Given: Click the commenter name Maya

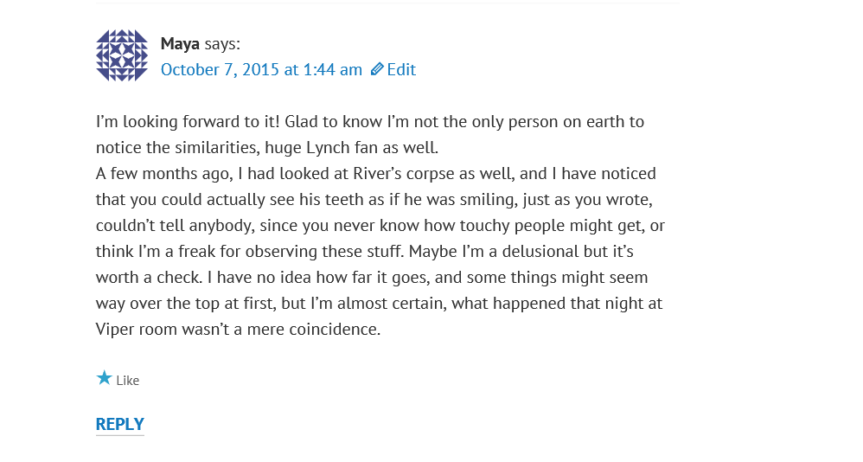Looking at the screenshot, I should pyautogui.click(x=180, y=43).
